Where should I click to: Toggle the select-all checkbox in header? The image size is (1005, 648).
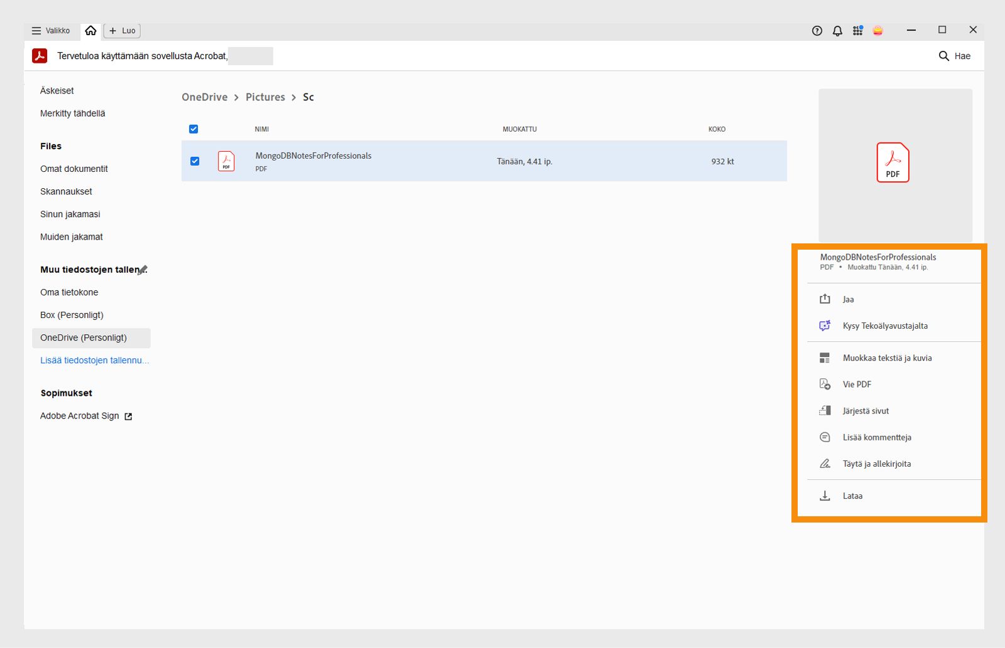[x=193, y=129]
